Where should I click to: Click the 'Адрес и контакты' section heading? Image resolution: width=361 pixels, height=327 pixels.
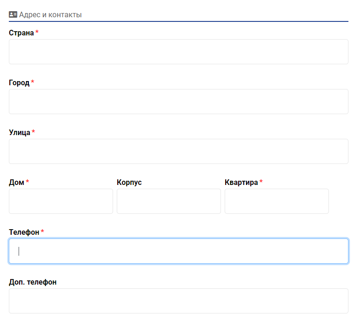click(50, 15)
